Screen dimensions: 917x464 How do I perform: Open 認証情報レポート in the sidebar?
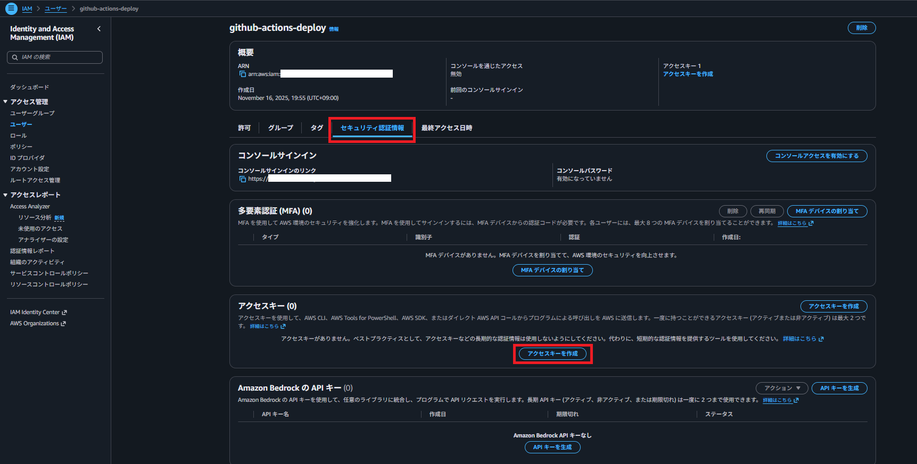(x=32, y=251)
